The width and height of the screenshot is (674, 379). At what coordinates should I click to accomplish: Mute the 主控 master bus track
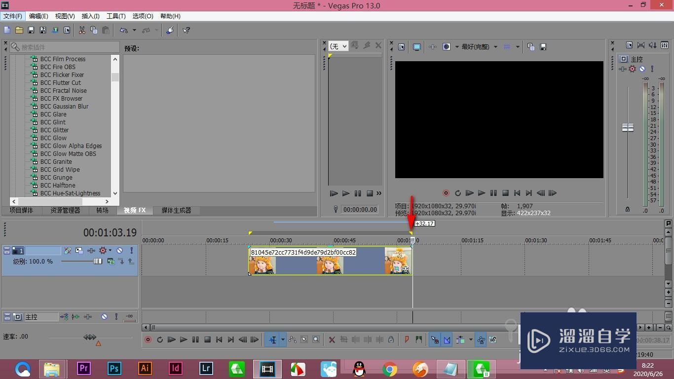pyautogui.click(x=104, y=317)
